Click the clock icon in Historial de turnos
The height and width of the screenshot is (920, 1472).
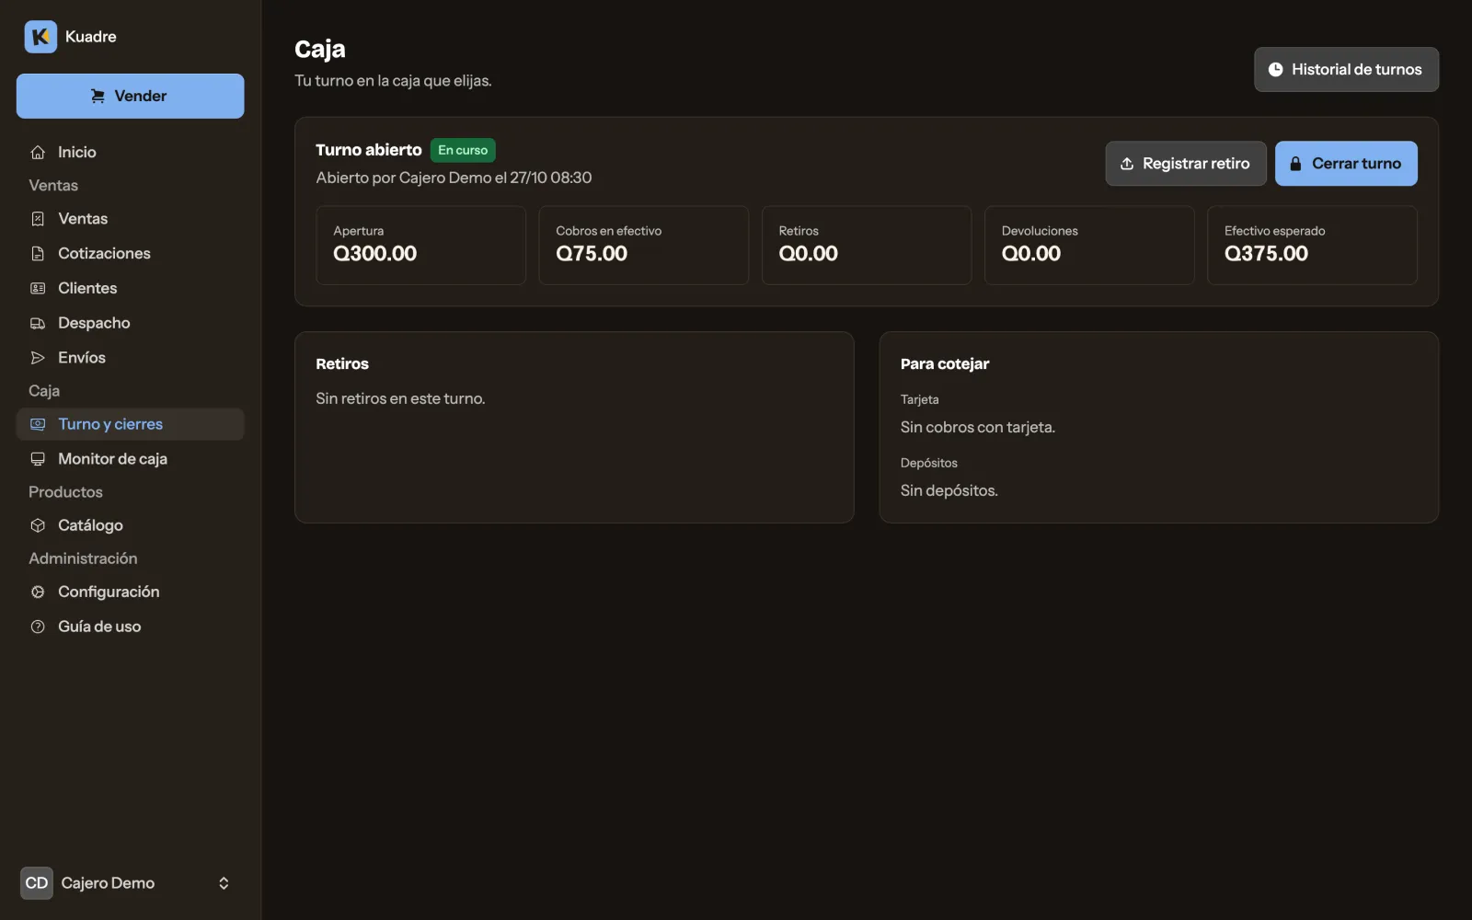[1276, 70]
